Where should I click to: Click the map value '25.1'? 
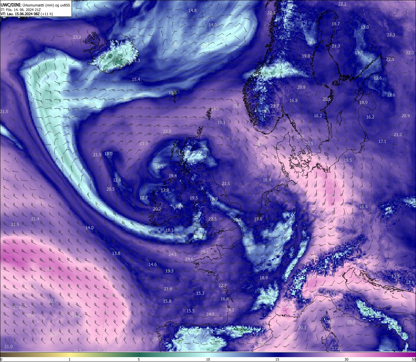click(x=205, y=252)
